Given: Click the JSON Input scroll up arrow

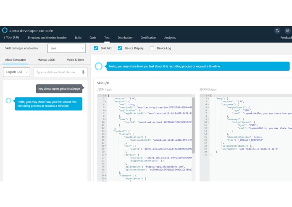Looking at the screenshot, I should coord(193,96).
